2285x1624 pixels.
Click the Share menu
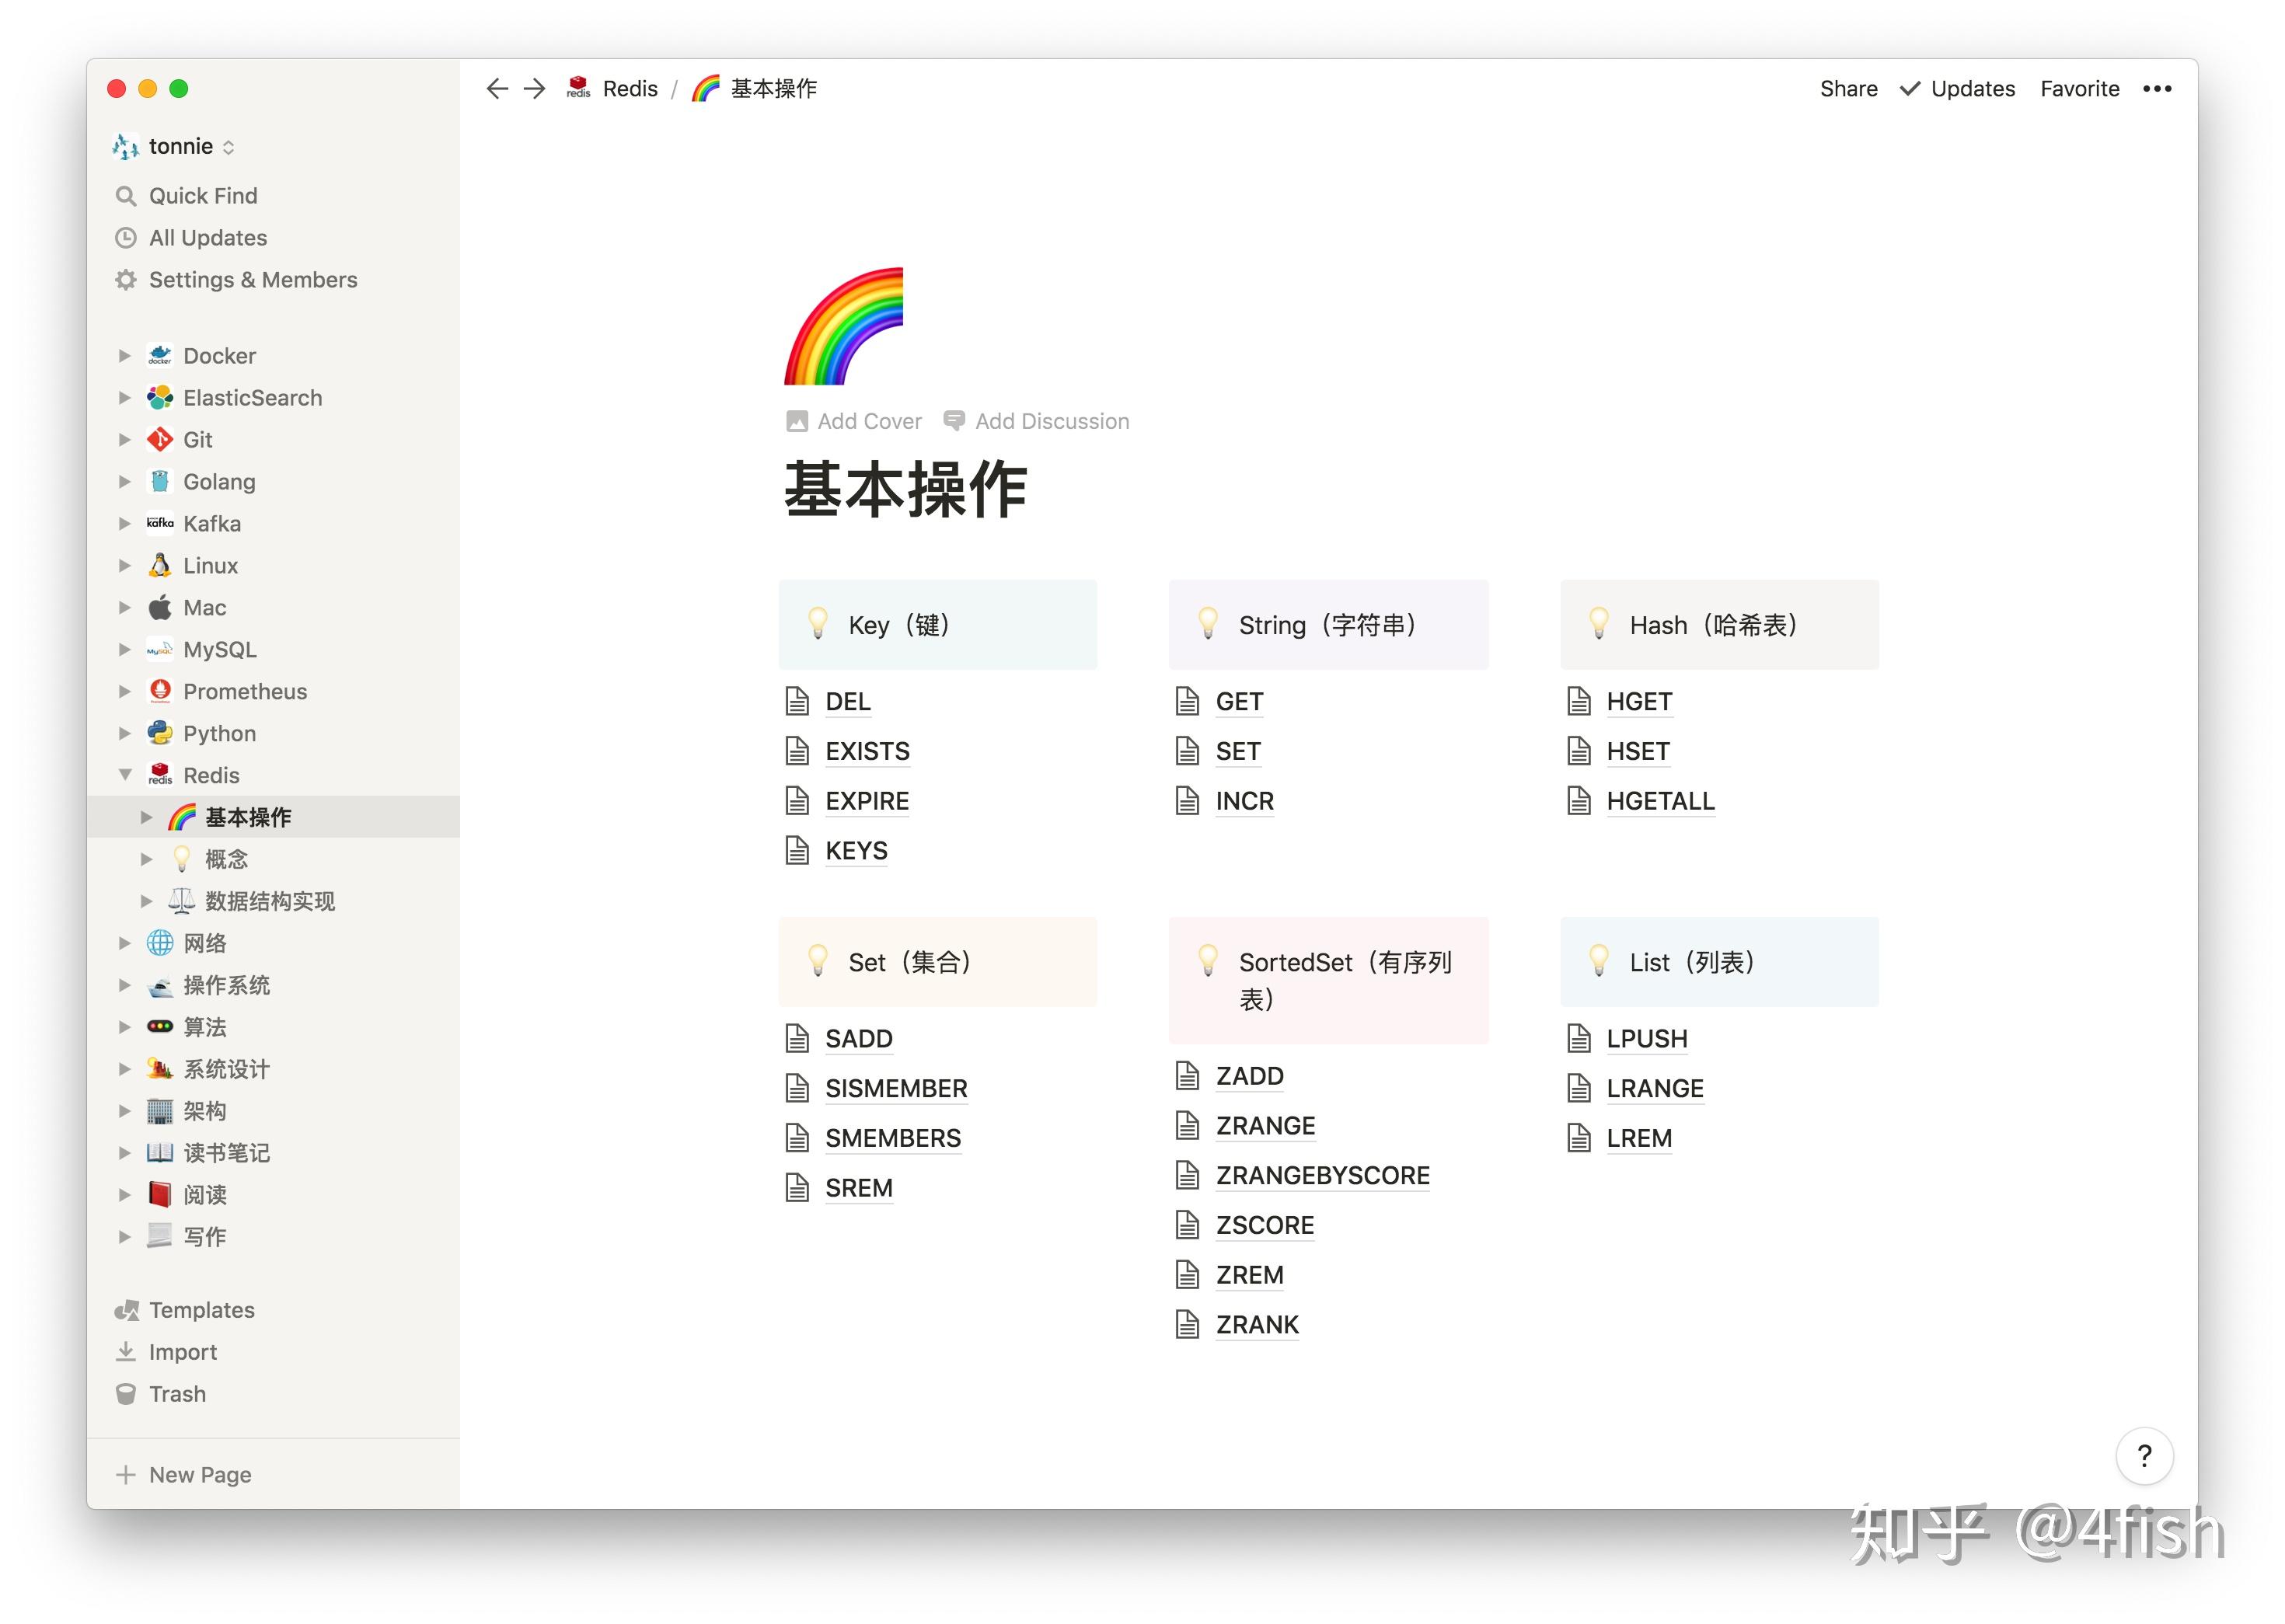coord(1847,88)
